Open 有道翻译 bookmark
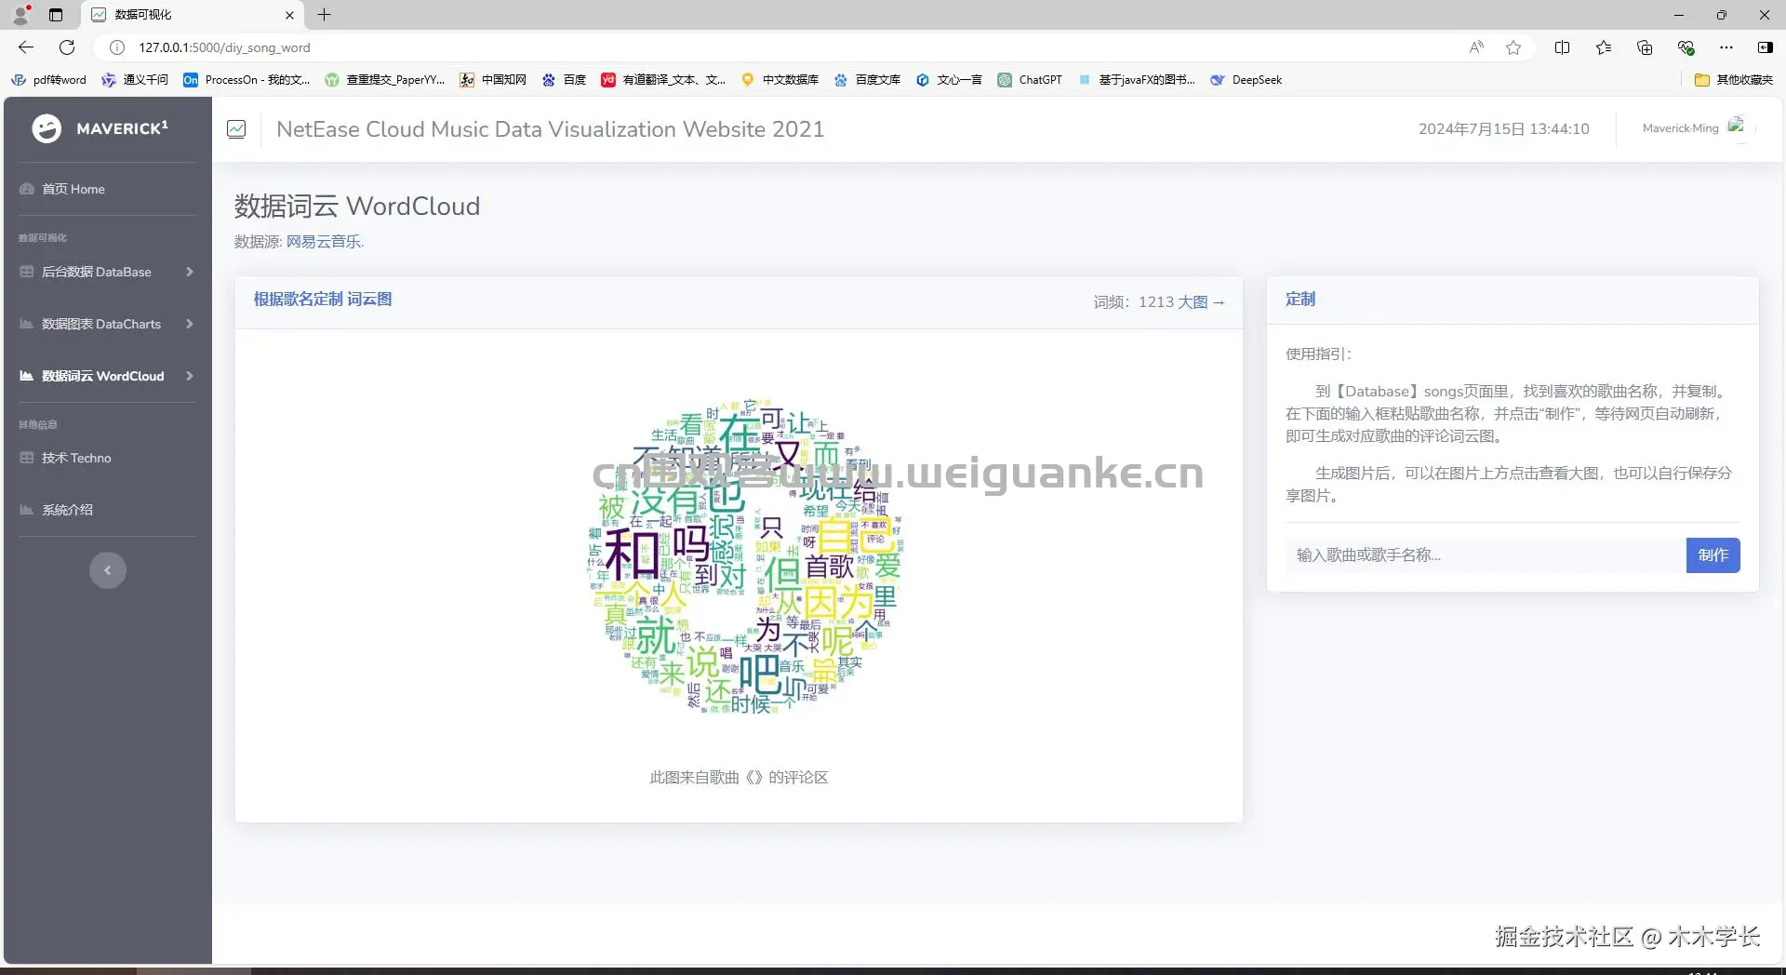This screenshot has width=1786, height=975. pyautogui.click(x=663, y=80)
